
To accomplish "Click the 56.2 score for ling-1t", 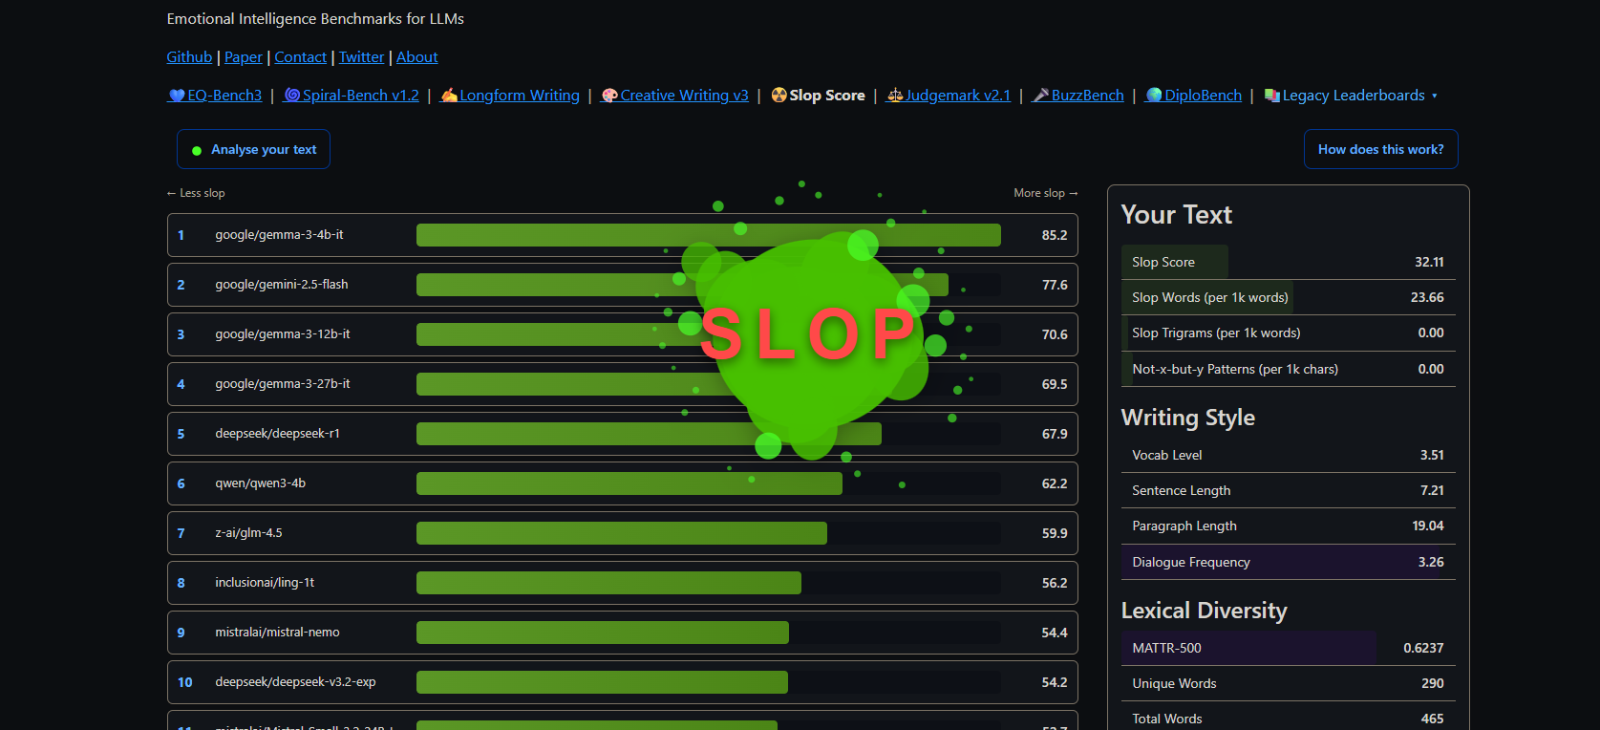I will [x=1055, y=583].
